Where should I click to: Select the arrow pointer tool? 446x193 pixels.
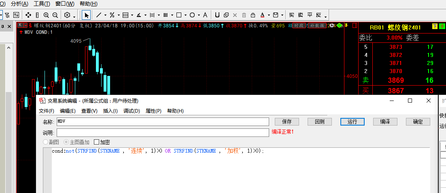[87, 15]
